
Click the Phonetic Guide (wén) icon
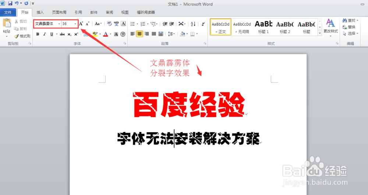click(x=116, y=23)
